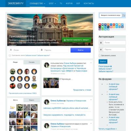Share via Tumblr icon
Viewport: 131px width, 131px height.
(122, 27)
